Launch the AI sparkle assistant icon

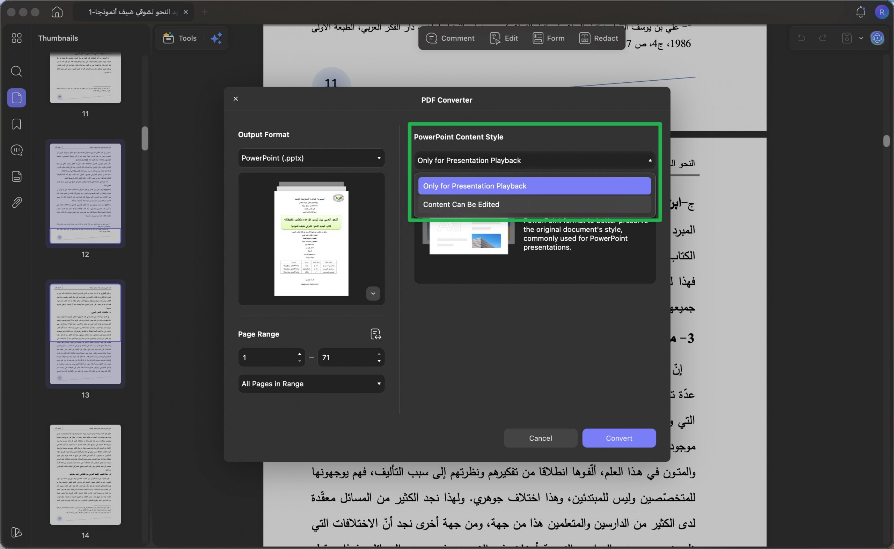click(217, 38)
